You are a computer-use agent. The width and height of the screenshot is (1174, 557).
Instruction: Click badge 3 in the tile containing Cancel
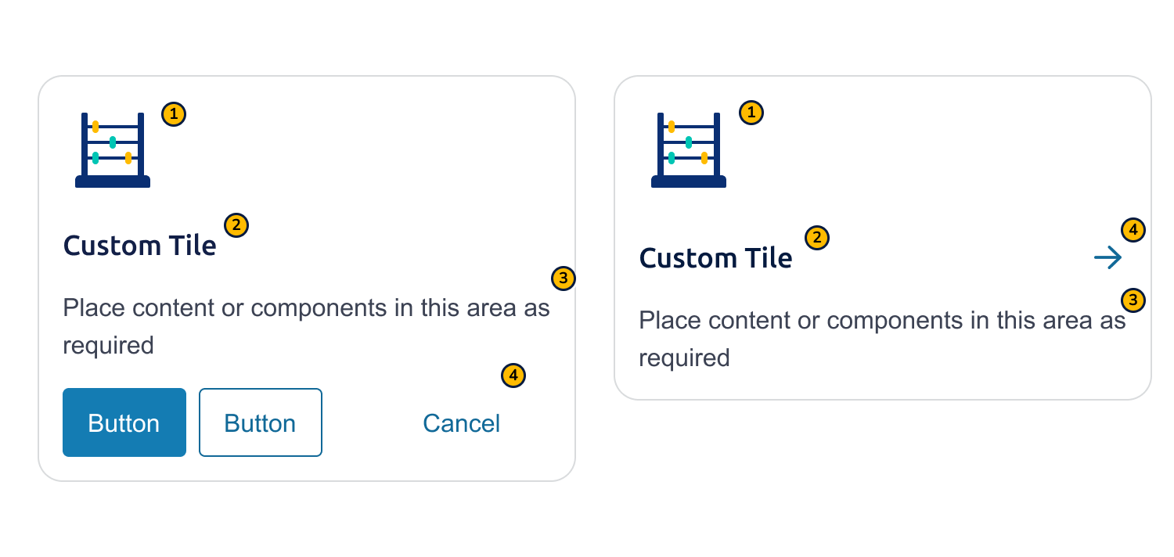[564, 278]
